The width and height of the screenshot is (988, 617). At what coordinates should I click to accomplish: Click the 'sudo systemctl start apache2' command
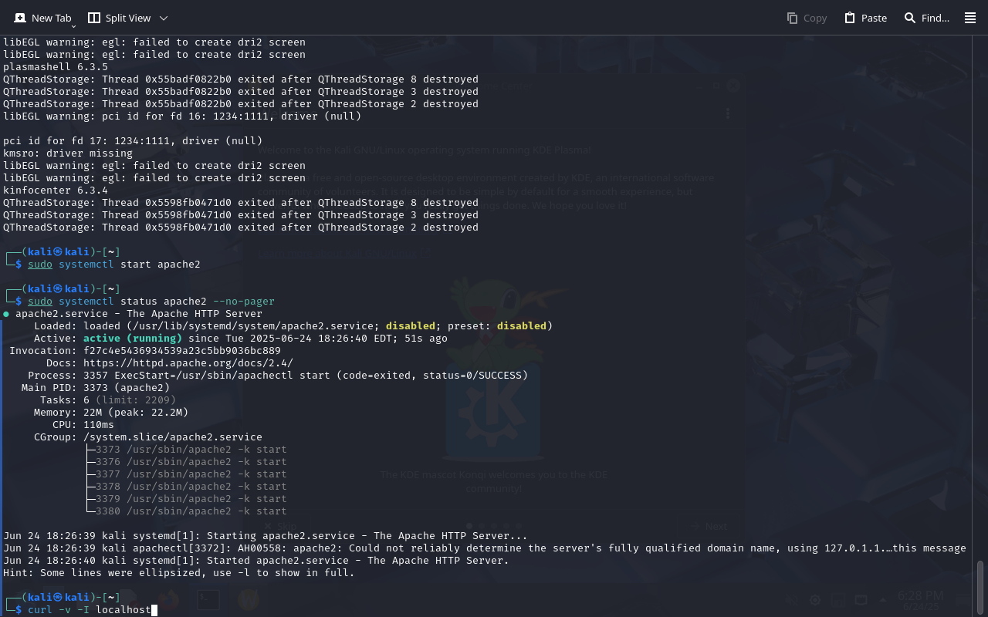(114, 265)
